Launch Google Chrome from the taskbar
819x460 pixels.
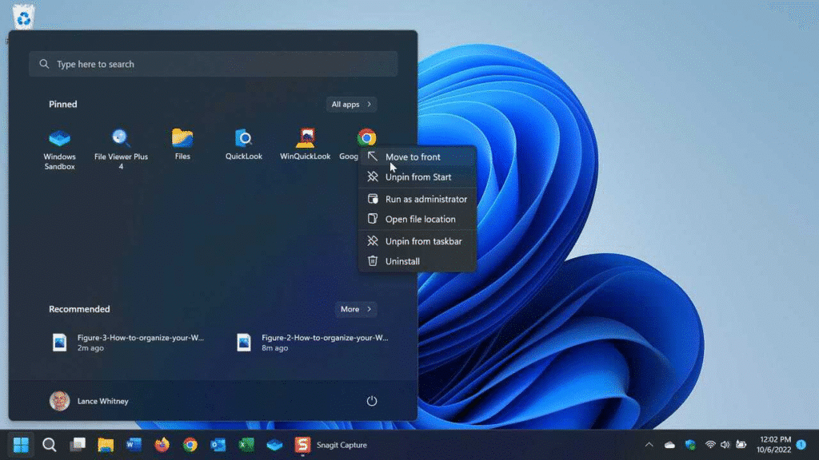pos(190,445)
